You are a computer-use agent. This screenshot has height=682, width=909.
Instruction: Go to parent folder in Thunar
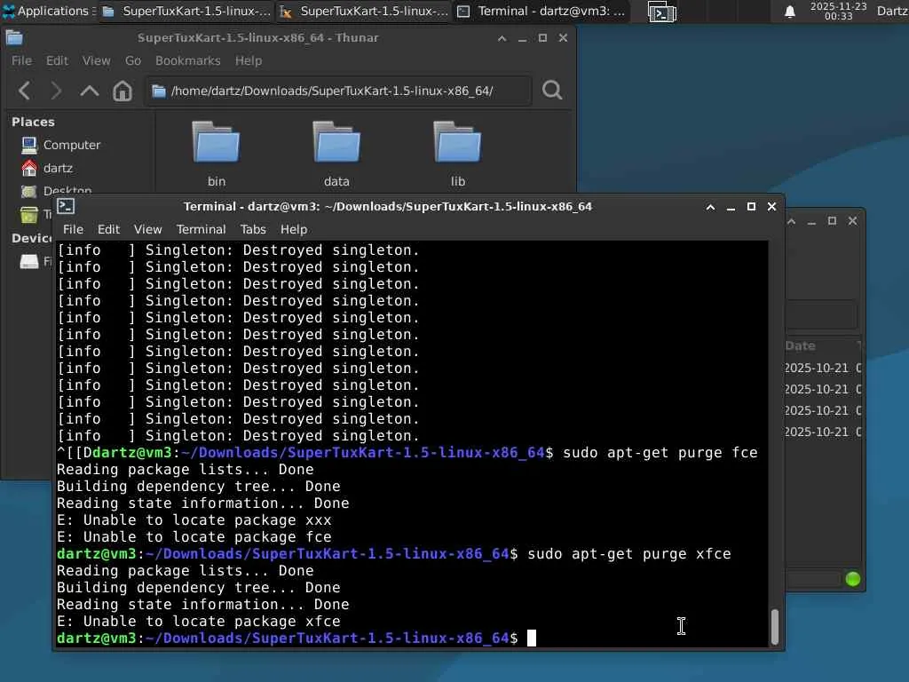(x=90, y=91)
